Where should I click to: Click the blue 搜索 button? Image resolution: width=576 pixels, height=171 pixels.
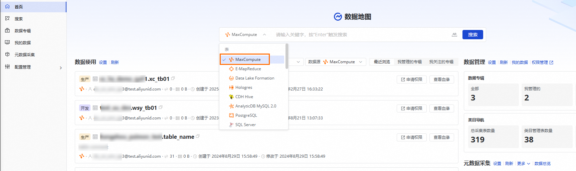(472, 35)
